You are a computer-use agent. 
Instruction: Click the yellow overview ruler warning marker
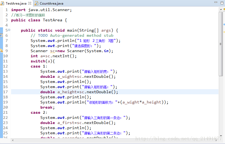[224, 32]
